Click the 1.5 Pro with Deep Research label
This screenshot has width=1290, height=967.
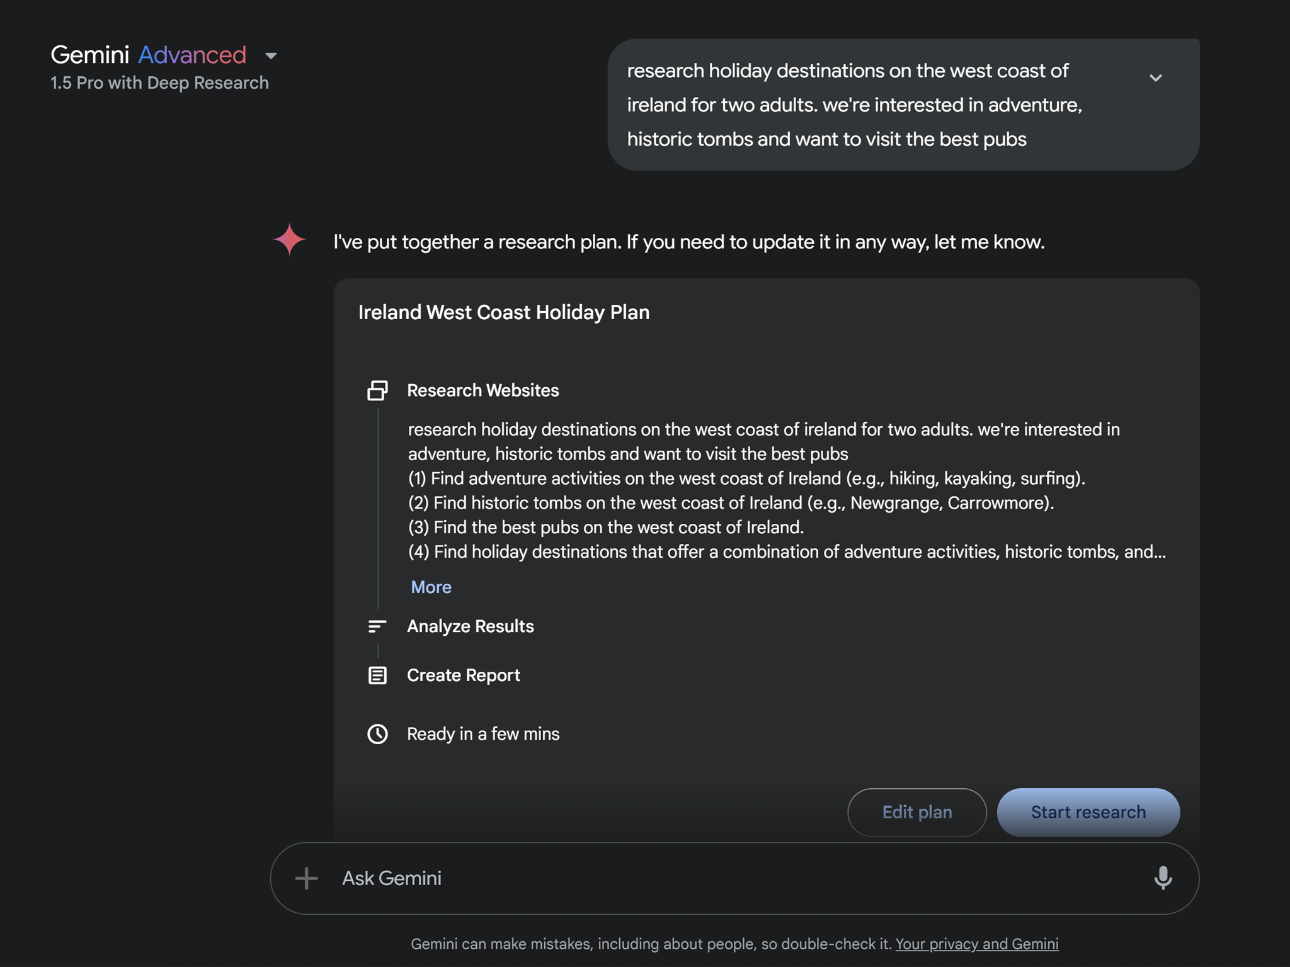point(159,82)
